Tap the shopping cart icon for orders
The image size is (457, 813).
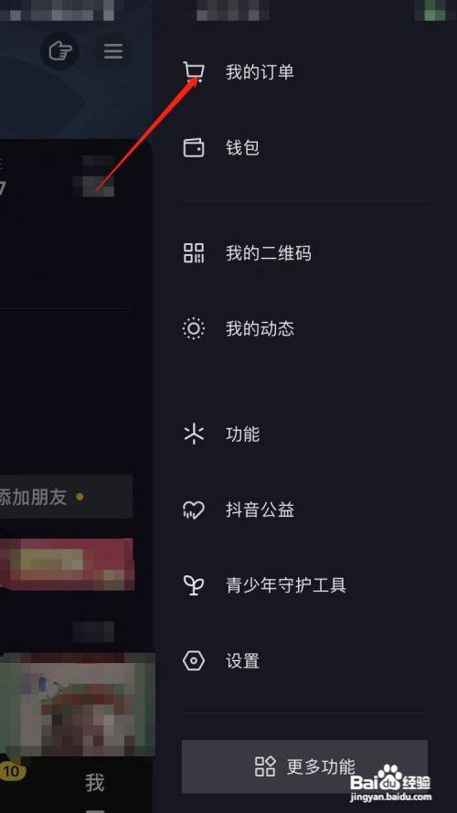tap(194, 72)
